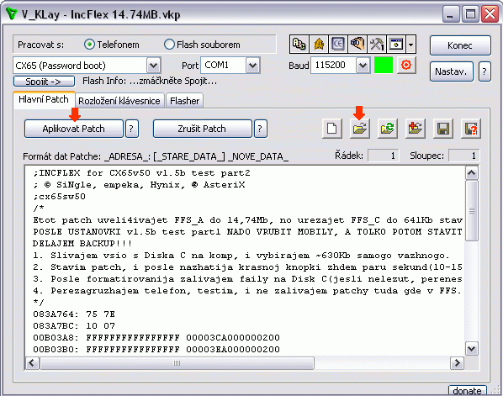Click the Zrušit Patch button
Screen dimensions: 503x396
point(202,129)
